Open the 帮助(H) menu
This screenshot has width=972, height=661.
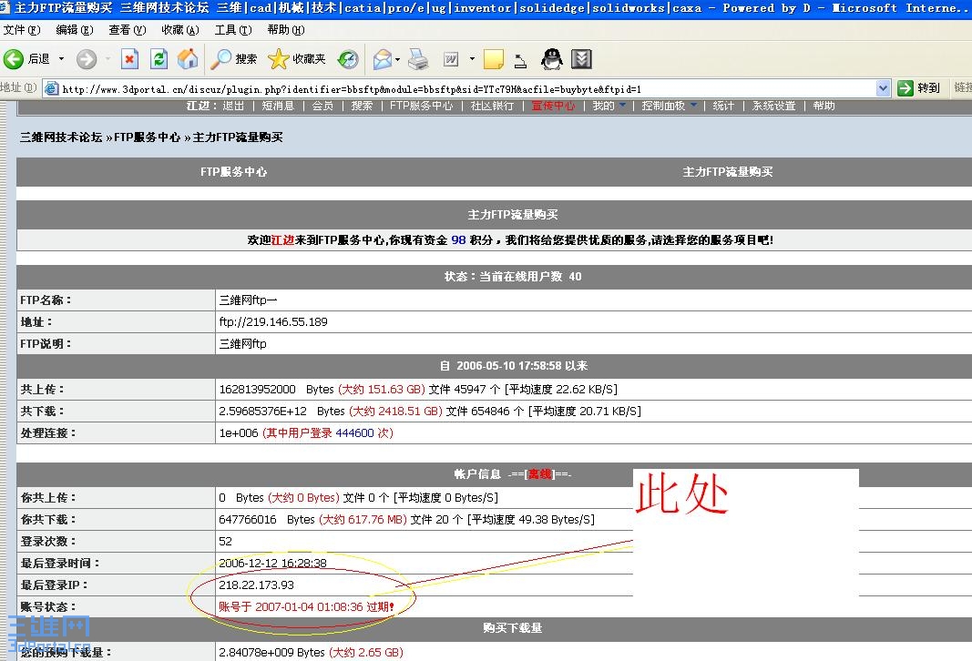click(x=286, y=30)
